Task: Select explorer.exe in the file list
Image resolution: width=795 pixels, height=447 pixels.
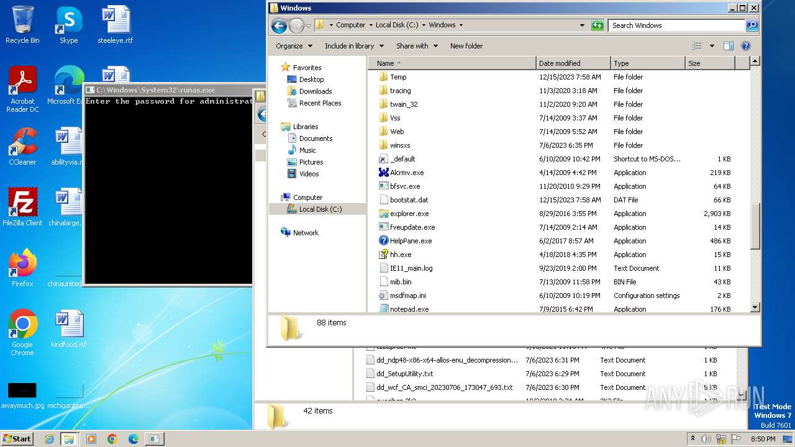Action: pos(409,214)
